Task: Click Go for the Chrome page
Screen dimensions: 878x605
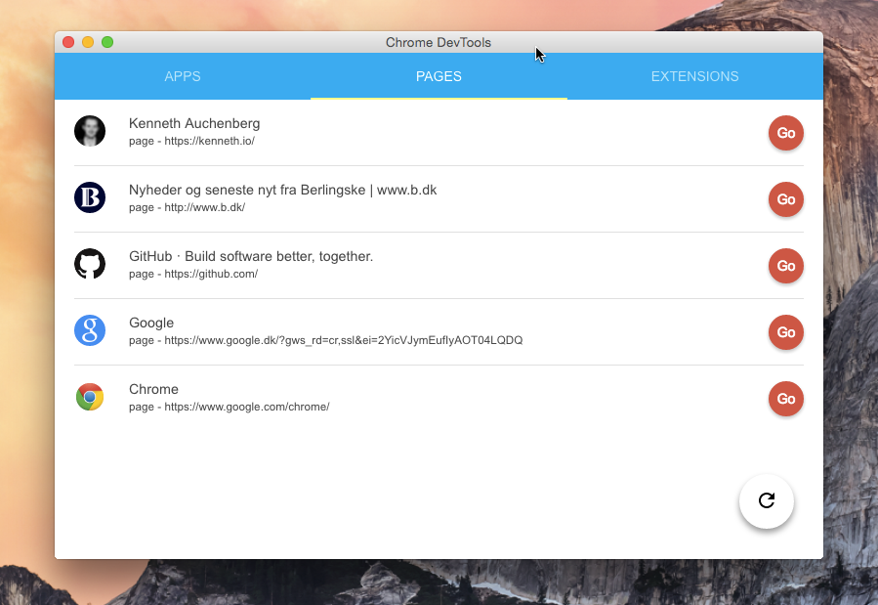Action: (786, 399)
